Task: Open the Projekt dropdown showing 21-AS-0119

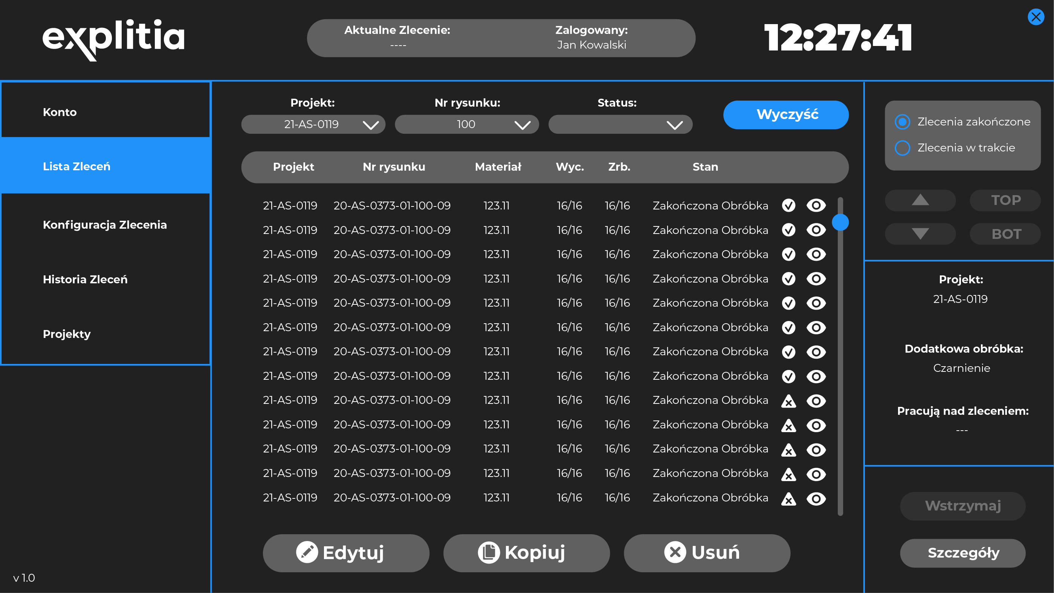Action: (313, 124)
